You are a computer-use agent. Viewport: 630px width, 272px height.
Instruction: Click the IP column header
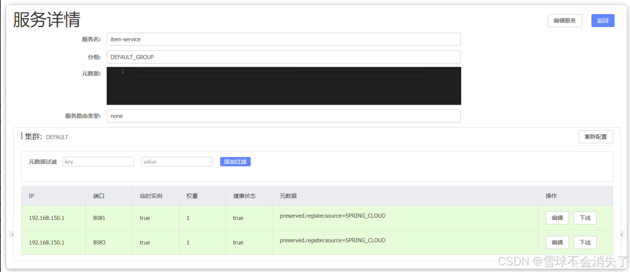click(53, 196)
